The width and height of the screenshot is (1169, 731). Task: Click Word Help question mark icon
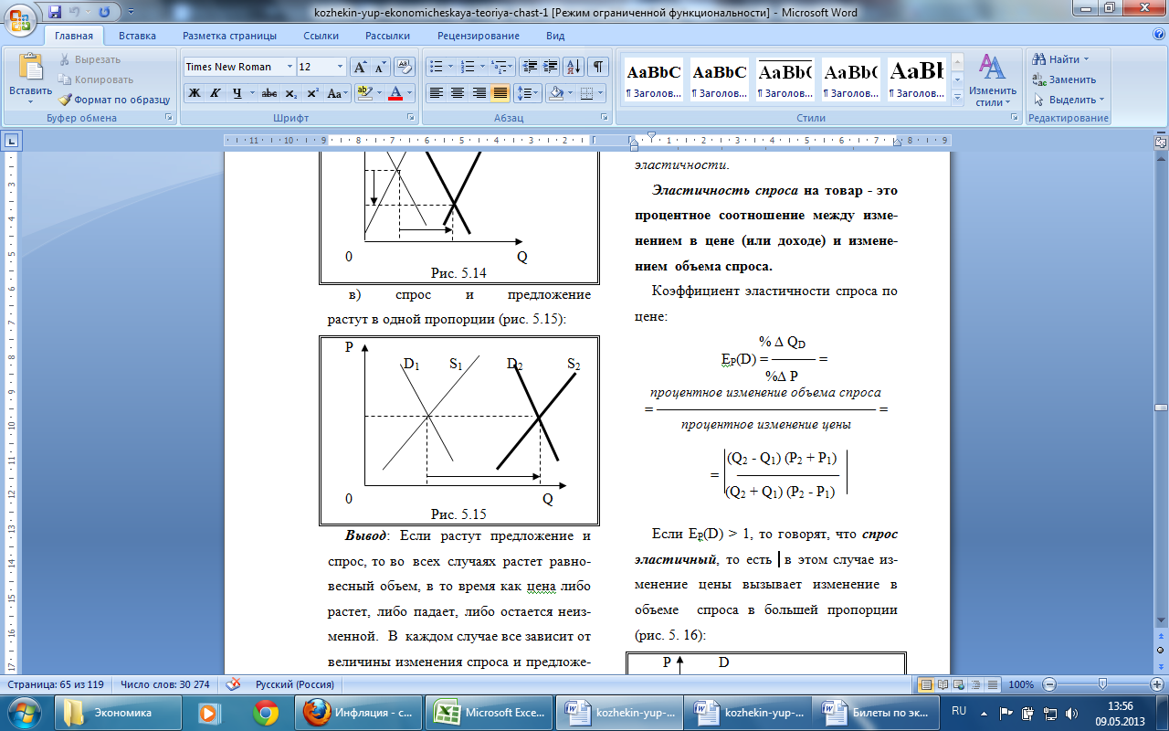pos(1158,35)
